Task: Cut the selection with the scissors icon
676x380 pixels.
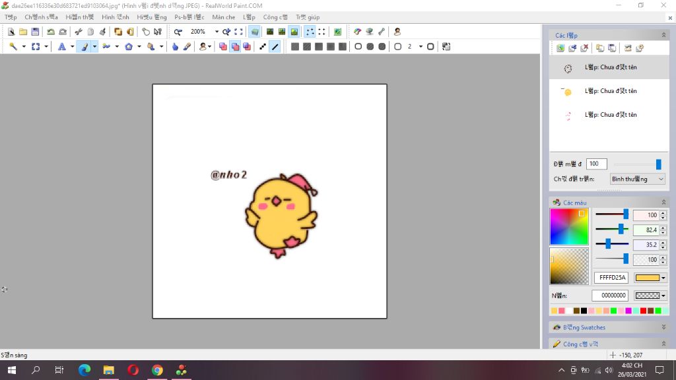Action: click(79, 32)
